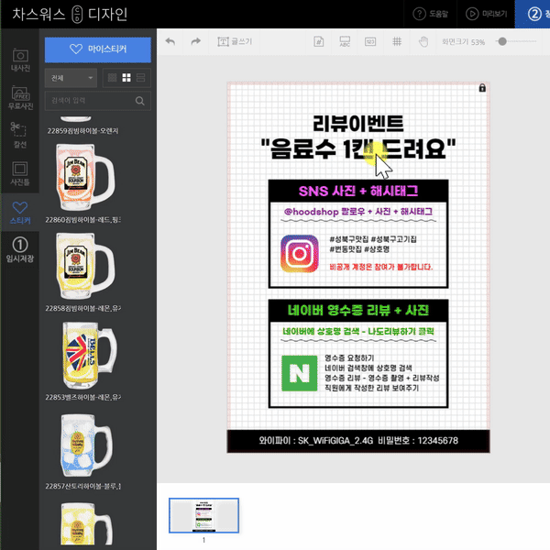Open 도움말 help

(x=431, y=14)
